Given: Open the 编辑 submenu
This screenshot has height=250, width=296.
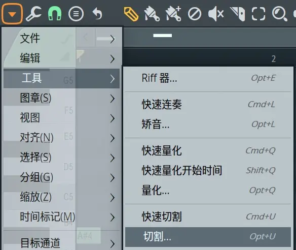Looking at the screenshot, I should pos(61,58).
